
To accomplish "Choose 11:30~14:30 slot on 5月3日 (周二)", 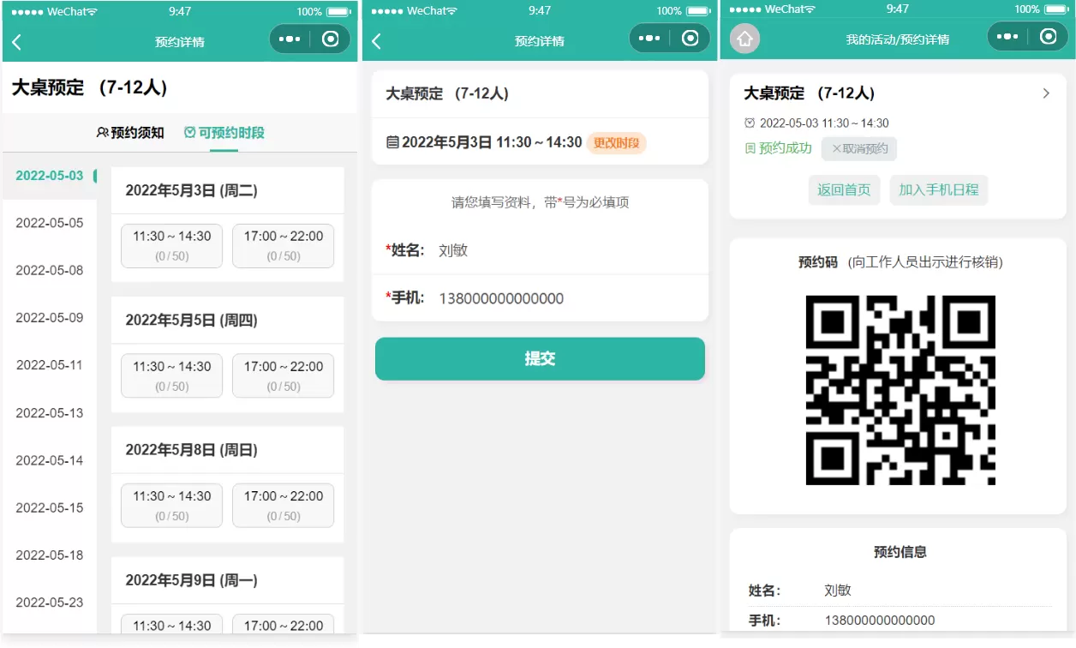I will coord(171,246).
